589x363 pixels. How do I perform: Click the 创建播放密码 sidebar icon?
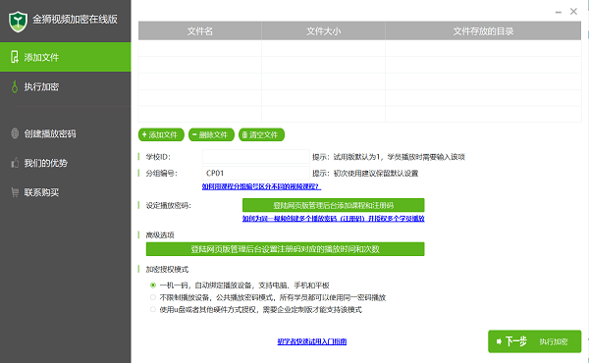click(x=15, y=133)
